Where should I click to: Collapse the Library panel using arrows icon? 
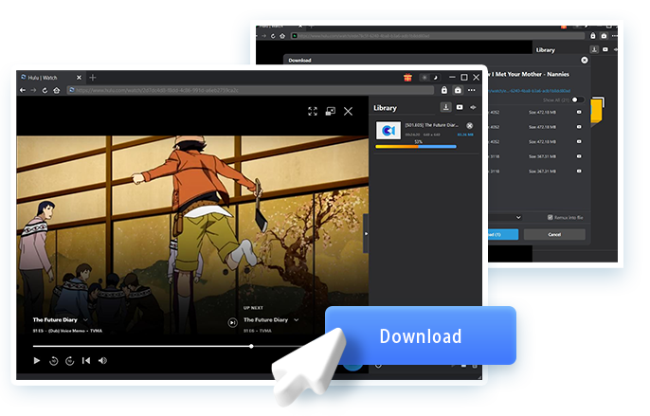[473, 107]
